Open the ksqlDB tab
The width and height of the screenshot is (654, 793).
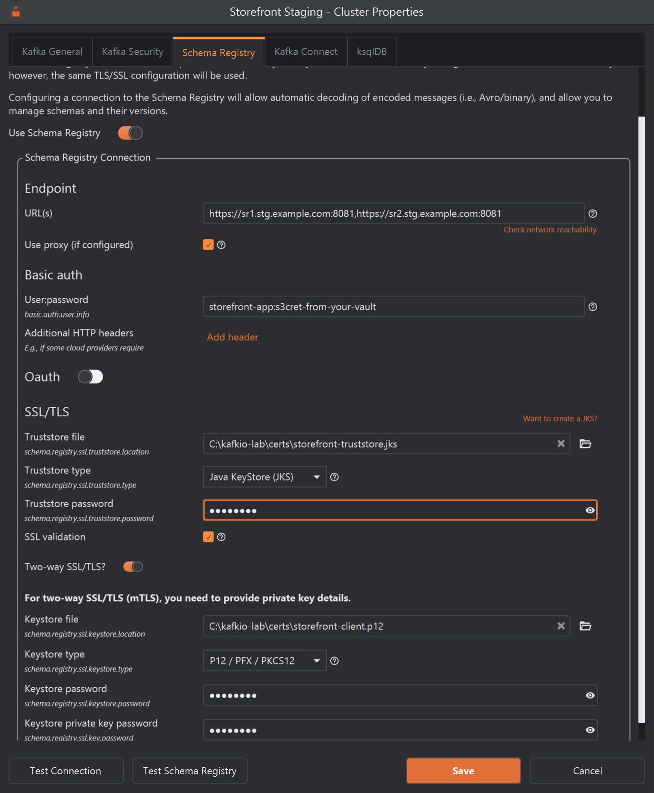point(372,52)
